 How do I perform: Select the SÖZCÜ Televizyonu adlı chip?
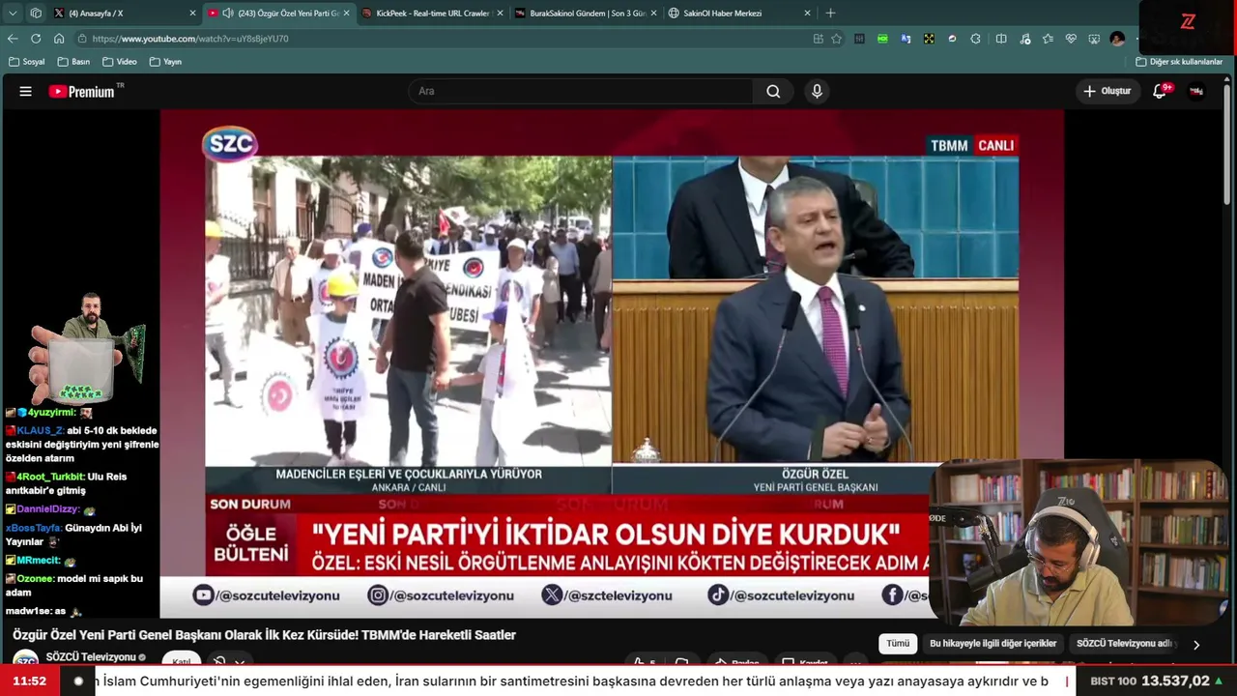point(1124,644)
